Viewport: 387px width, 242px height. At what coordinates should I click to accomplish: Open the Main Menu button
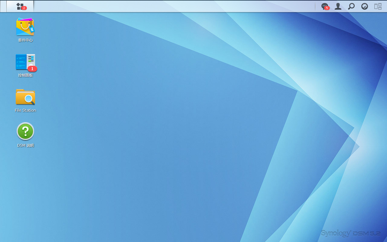point(20,6)
